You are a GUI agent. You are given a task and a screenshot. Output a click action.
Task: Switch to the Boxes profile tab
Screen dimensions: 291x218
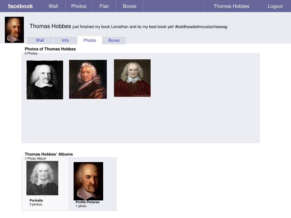(x=114, y=40)
